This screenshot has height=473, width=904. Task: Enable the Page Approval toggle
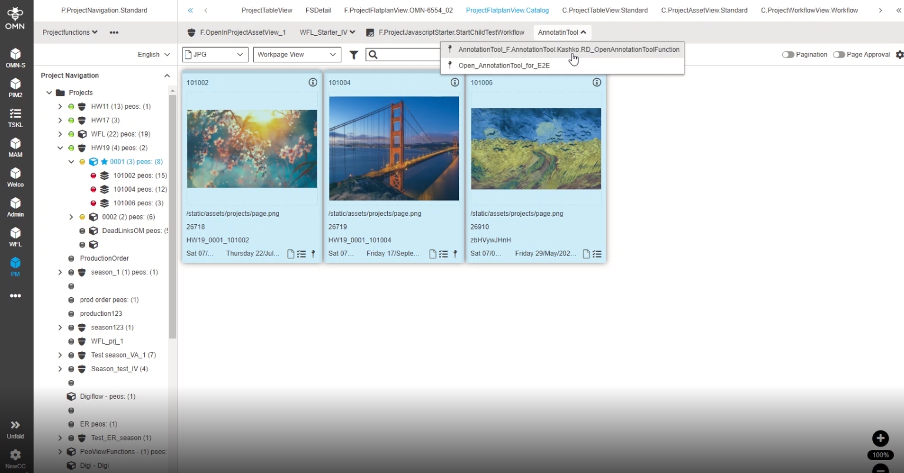pyautogui.click(x=839, y=55)
